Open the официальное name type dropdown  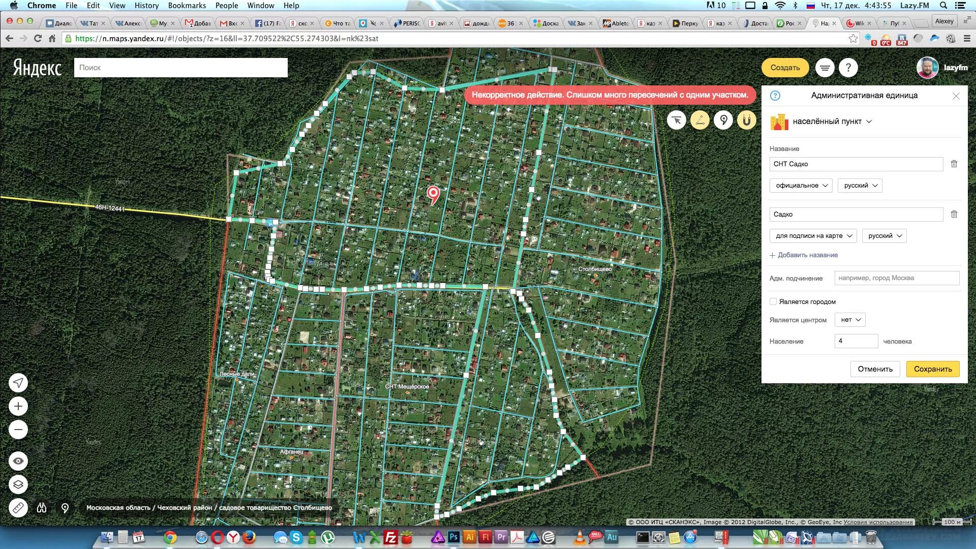click(800, 185)
